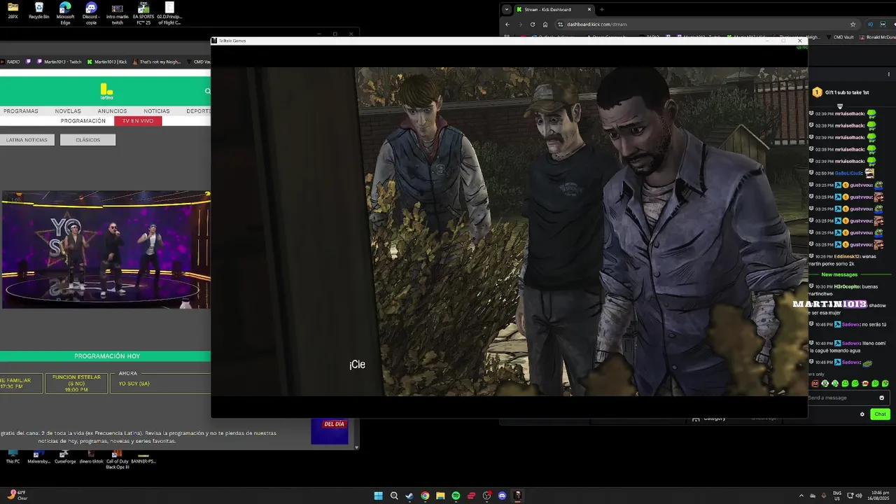Open the Discord desktop shortcut

click(91, 13)
